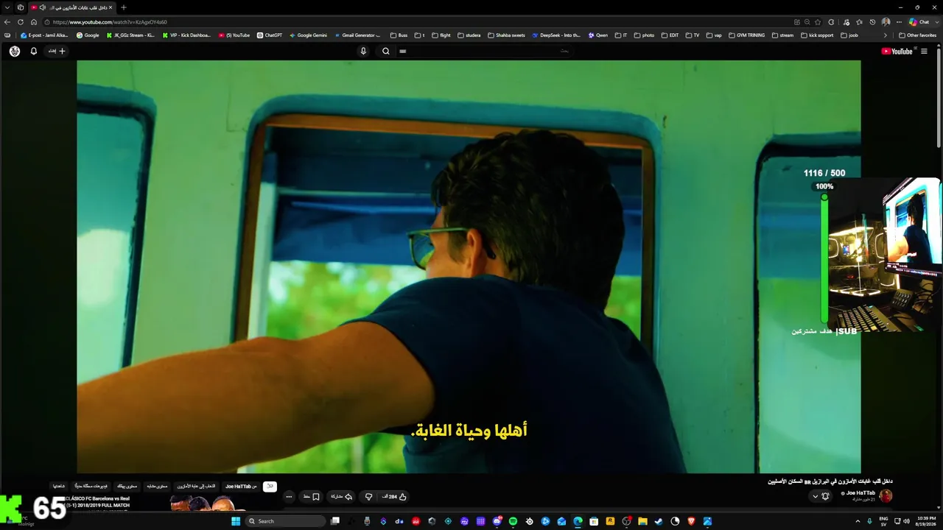Open the YouTube create button with plus
This screenshot has width=943, height=530.
point(57,52)
